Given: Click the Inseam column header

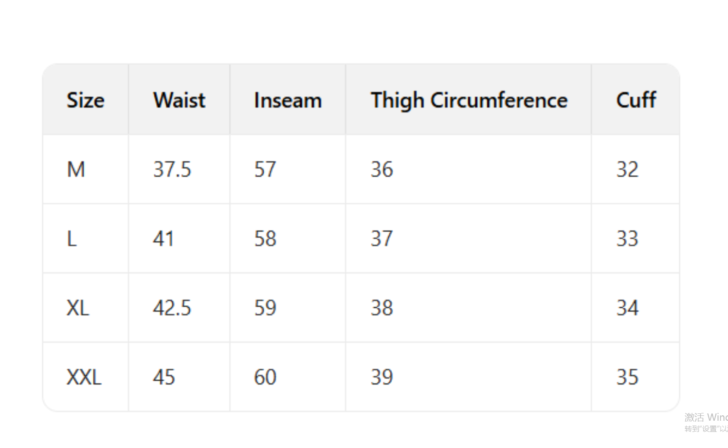Looking at the screenshot, I should click(x=288, y=100).
